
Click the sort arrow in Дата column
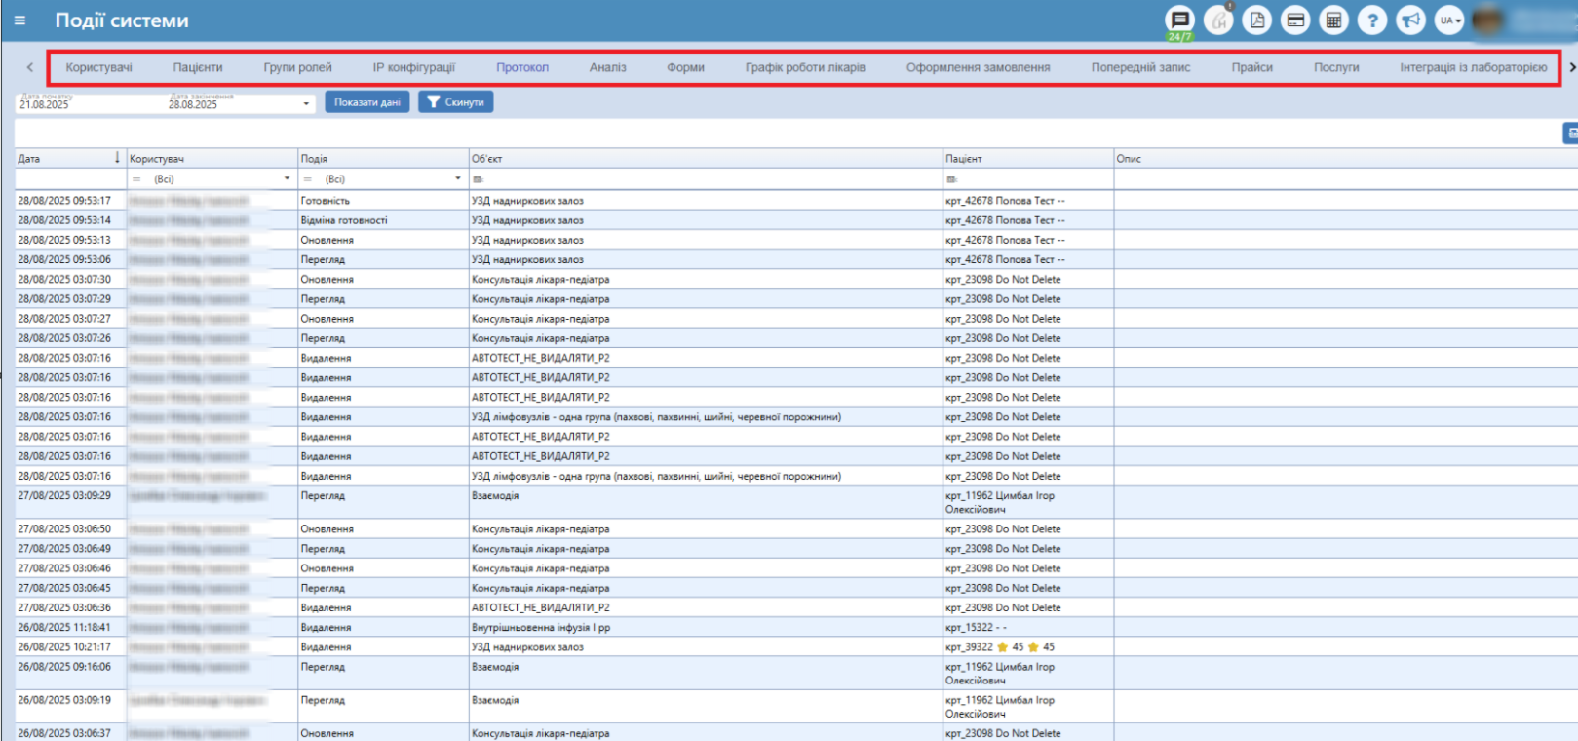coord(117,157)
